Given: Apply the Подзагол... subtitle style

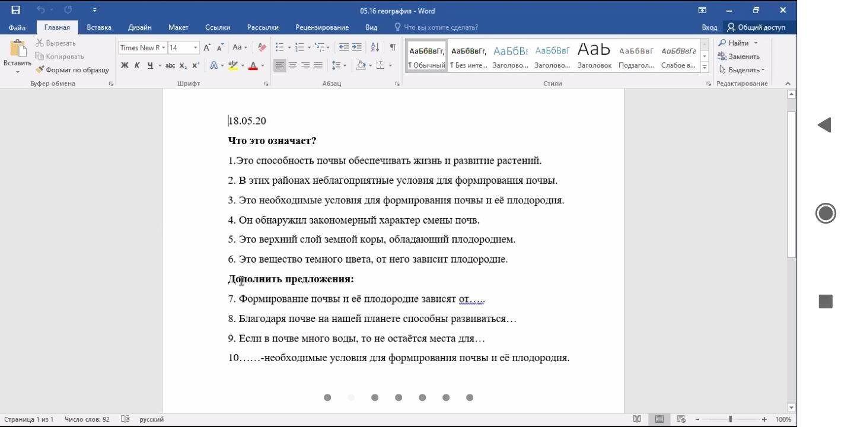Looking at the screenshot, I should [636, 56].
